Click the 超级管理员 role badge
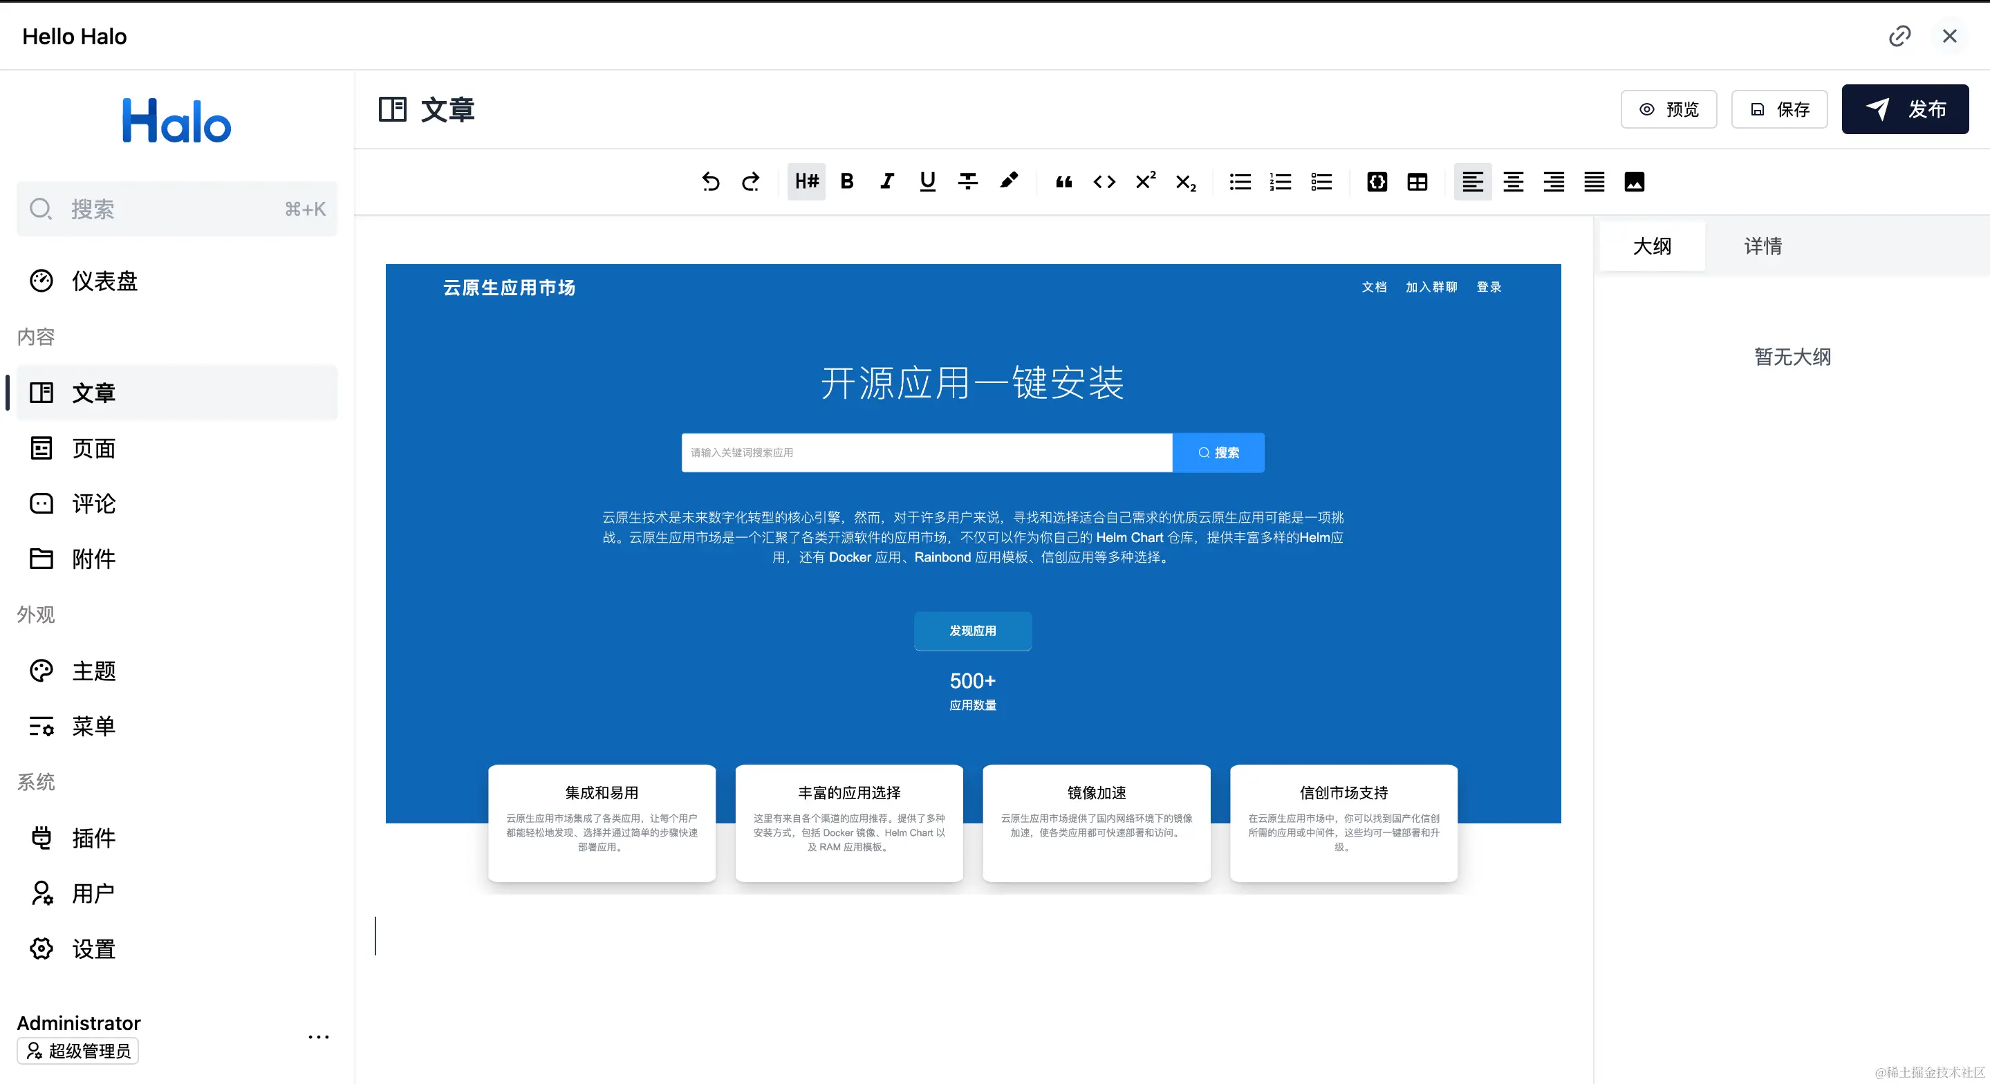Viewport: 1990px width, 1084px height. coord(78,1051)
